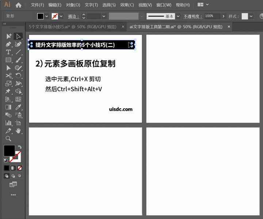The image size is (263, 219).
Task: Open 文字(T) menu
Action: click(91, 5)
